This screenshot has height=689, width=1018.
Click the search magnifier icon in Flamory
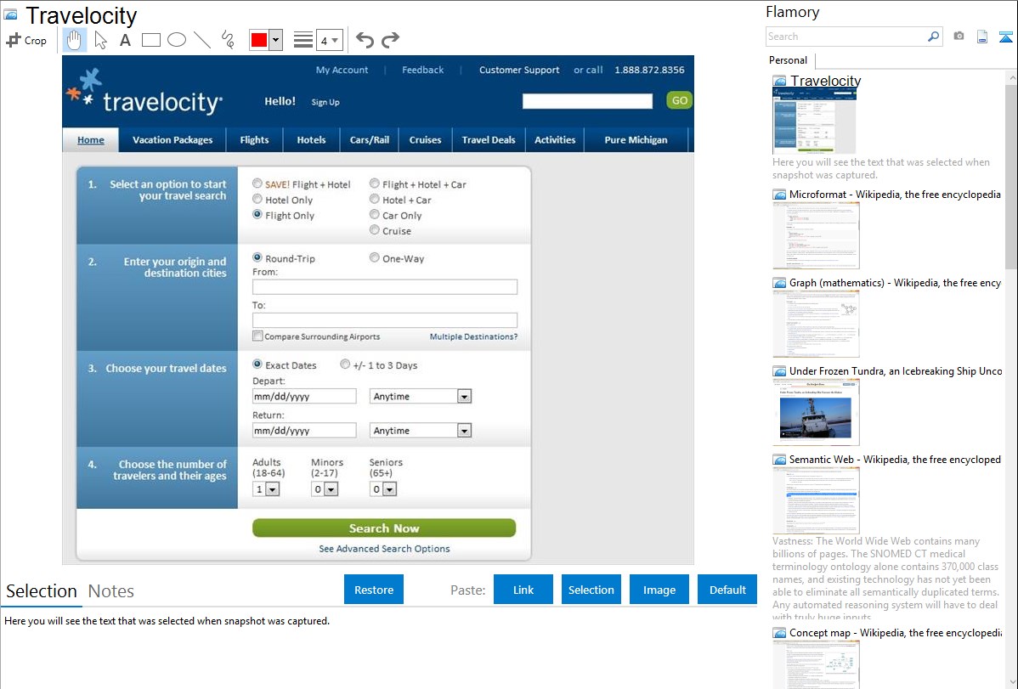tap(933, 37)
